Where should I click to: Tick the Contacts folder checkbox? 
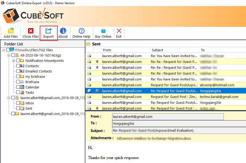(18, 66)
